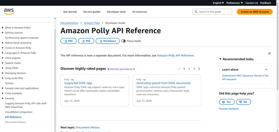
Task: Expand Bidirectional streaming tree item
Action: pos(2,43)
